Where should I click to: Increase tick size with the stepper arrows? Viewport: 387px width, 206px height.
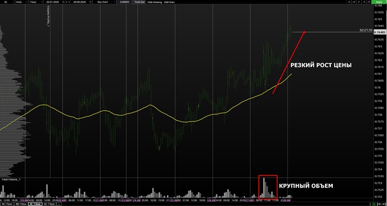click(x=133, y=1)
